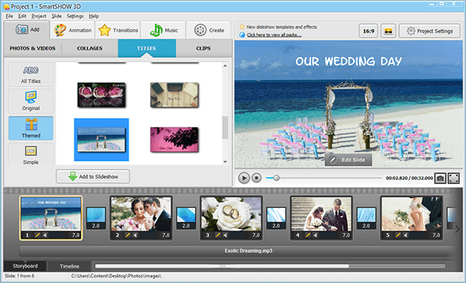Select the Original titles category
This screenshot has height=283, width=466.
tap(31, 101)
